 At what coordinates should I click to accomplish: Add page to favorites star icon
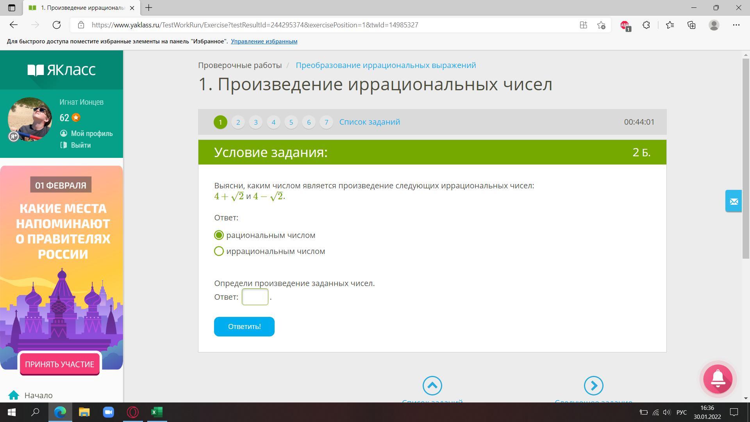[601, 25]
